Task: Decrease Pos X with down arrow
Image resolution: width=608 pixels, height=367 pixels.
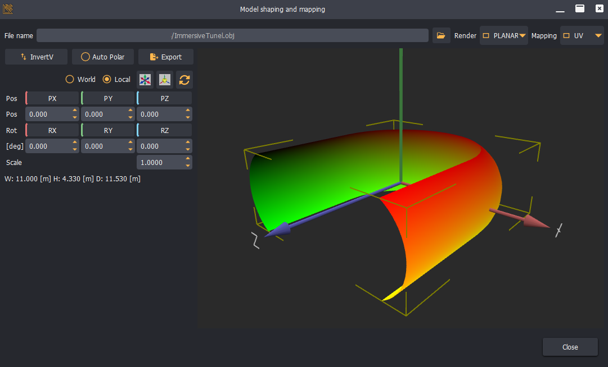Action: coord(75,118)
